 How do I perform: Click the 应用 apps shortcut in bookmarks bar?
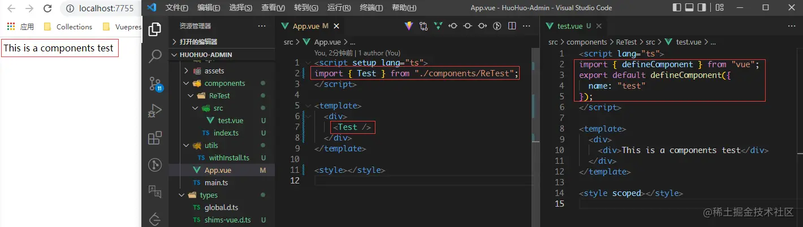[x=21, y=27]
